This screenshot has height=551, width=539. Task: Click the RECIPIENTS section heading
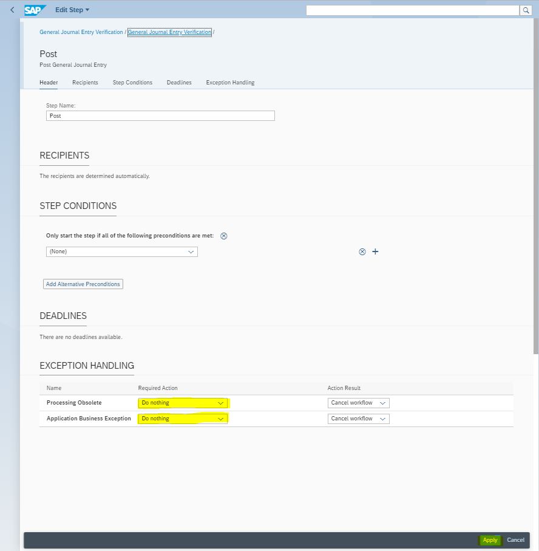64,156
